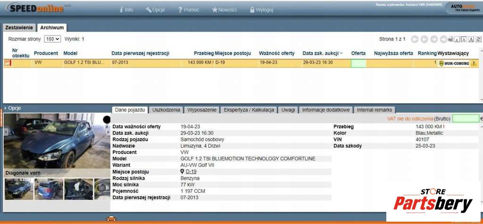Open the Wyposażenie tab
This screenshot has height=224, width=483.
[202, 110]
